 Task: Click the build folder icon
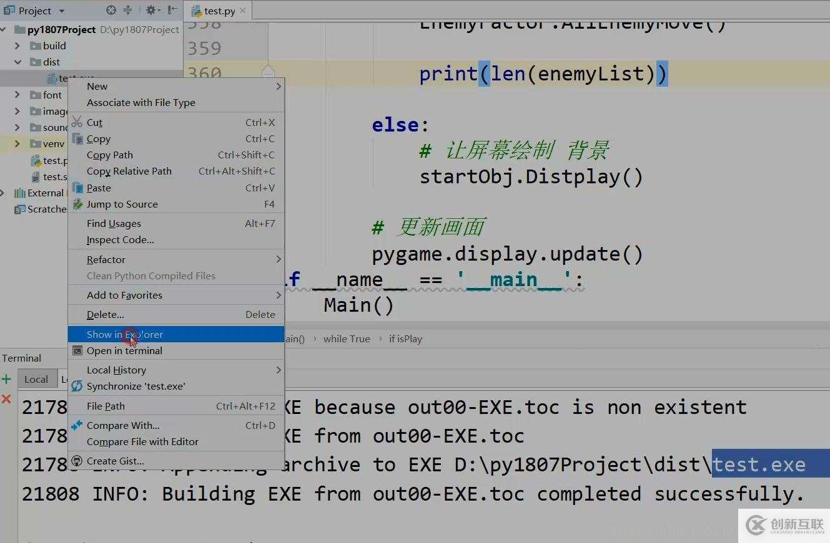coord(36,46)
